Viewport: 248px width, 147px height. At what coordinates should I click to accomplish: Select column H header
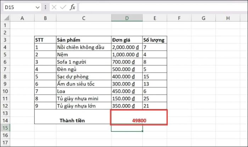tap(228, 18)
